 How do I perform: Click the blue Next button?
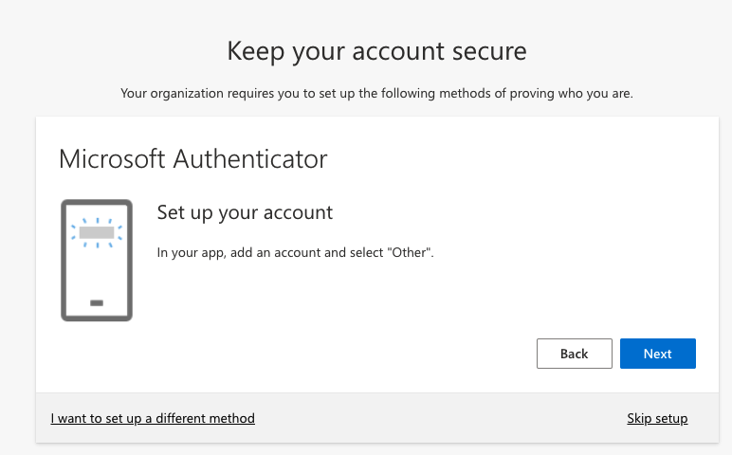click(x=657, y=354)
